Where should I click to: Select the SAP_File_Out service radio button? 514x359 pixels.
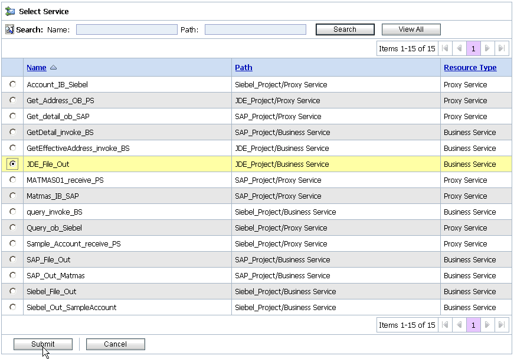tap(12, 259)
